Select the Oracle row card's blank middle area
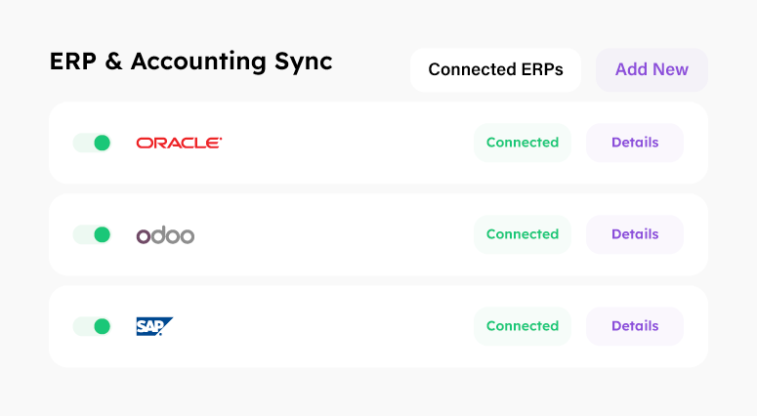Image resolution: width=757 pixels, height=416 pixels. [x=348, y=143]
